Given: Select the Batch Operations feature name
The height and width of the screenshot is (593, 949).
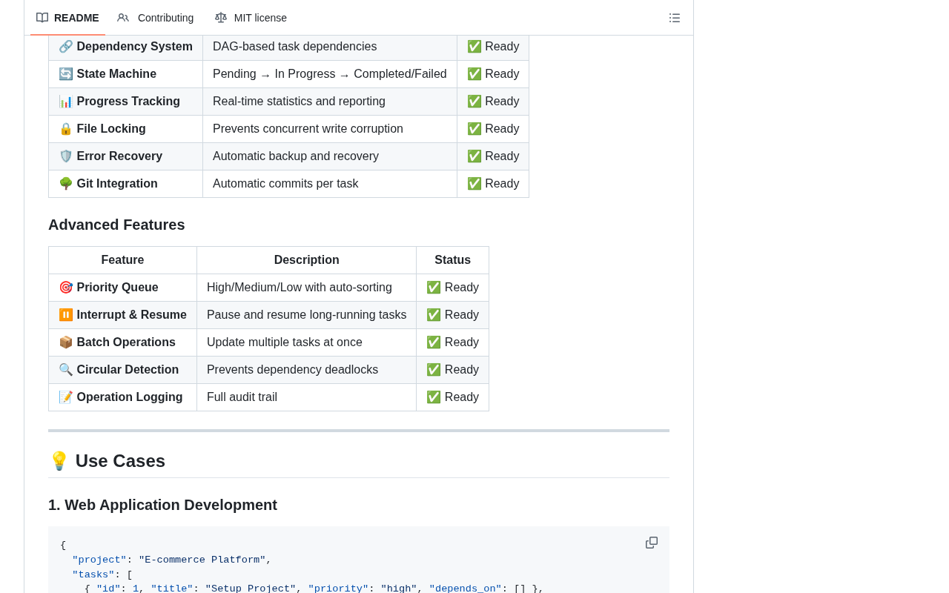Looking at the screenshot, I should point(126,342).
